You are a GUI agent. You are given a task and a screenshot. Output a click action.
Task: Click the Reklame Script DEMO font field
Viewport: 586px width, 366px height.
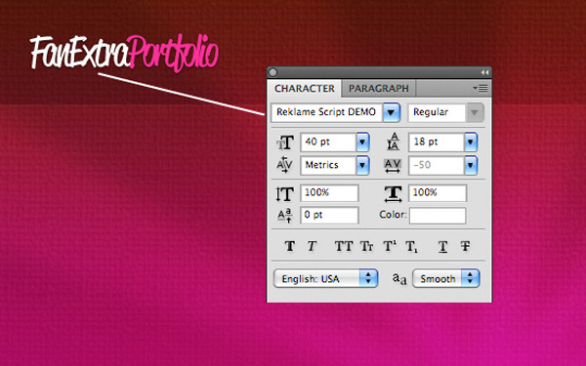point(327,112)
